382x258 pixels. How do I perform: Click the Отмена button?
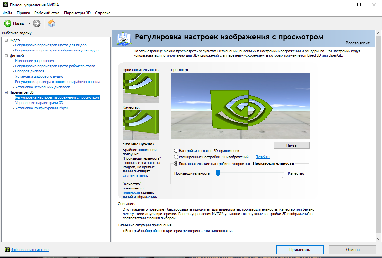pos(352,250)
